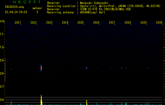Click the 'Receiving antenna' label
The image size is (165, 105).
(x=60, y=12)
